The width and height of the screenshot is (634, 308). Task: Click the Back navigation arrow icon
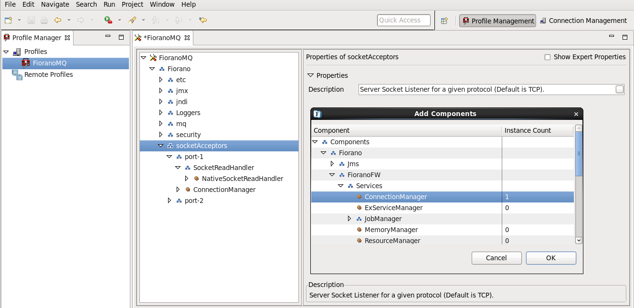pos(58,20)
